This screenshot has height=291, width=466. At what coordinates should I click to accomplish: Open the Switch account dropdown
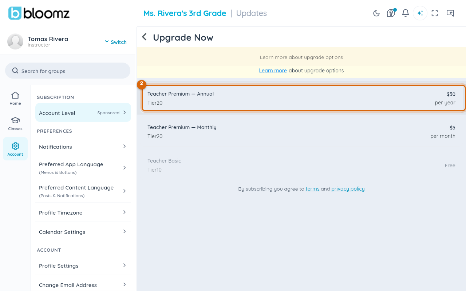116,42
